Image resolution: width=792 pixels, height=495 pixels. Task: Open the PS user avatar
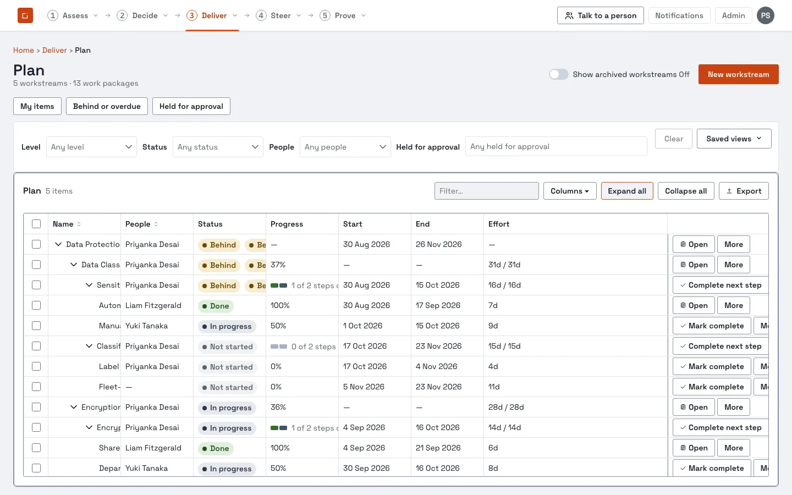pyautogui.click(x=766, y=15)
